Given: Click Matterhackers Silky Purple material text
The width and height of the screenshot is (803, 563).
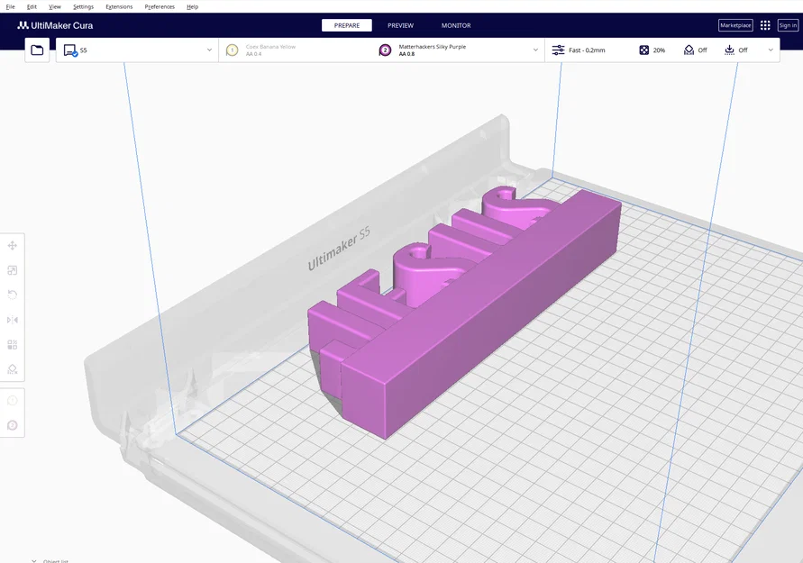Looking at the screenshot, I should [433, 47].
